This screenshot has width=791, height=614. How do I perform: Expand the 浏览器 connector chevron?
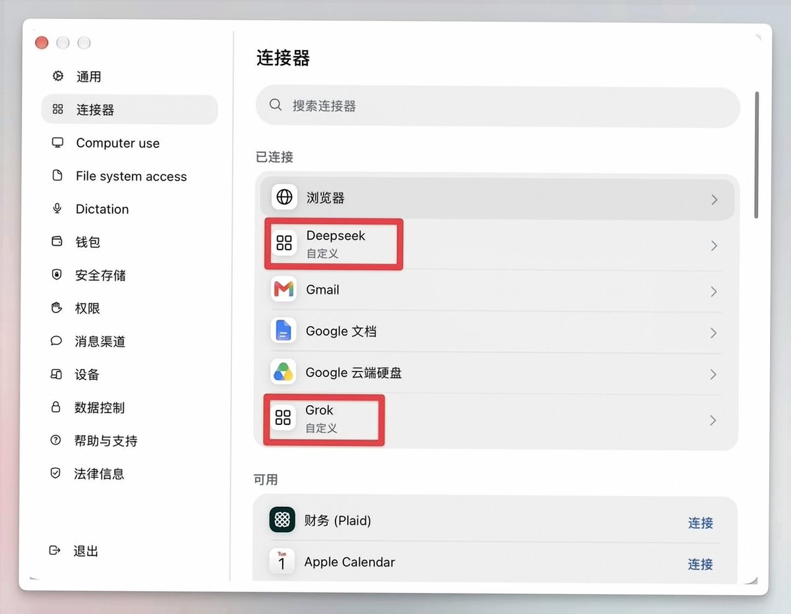pyautogui.click(x=715, y=200)
